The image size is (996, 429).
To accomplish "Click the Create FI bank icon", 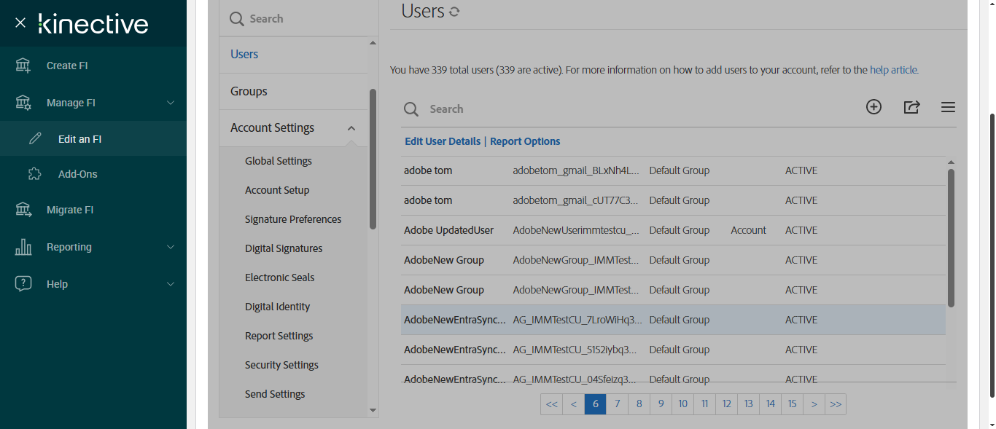I will point(23,66).
